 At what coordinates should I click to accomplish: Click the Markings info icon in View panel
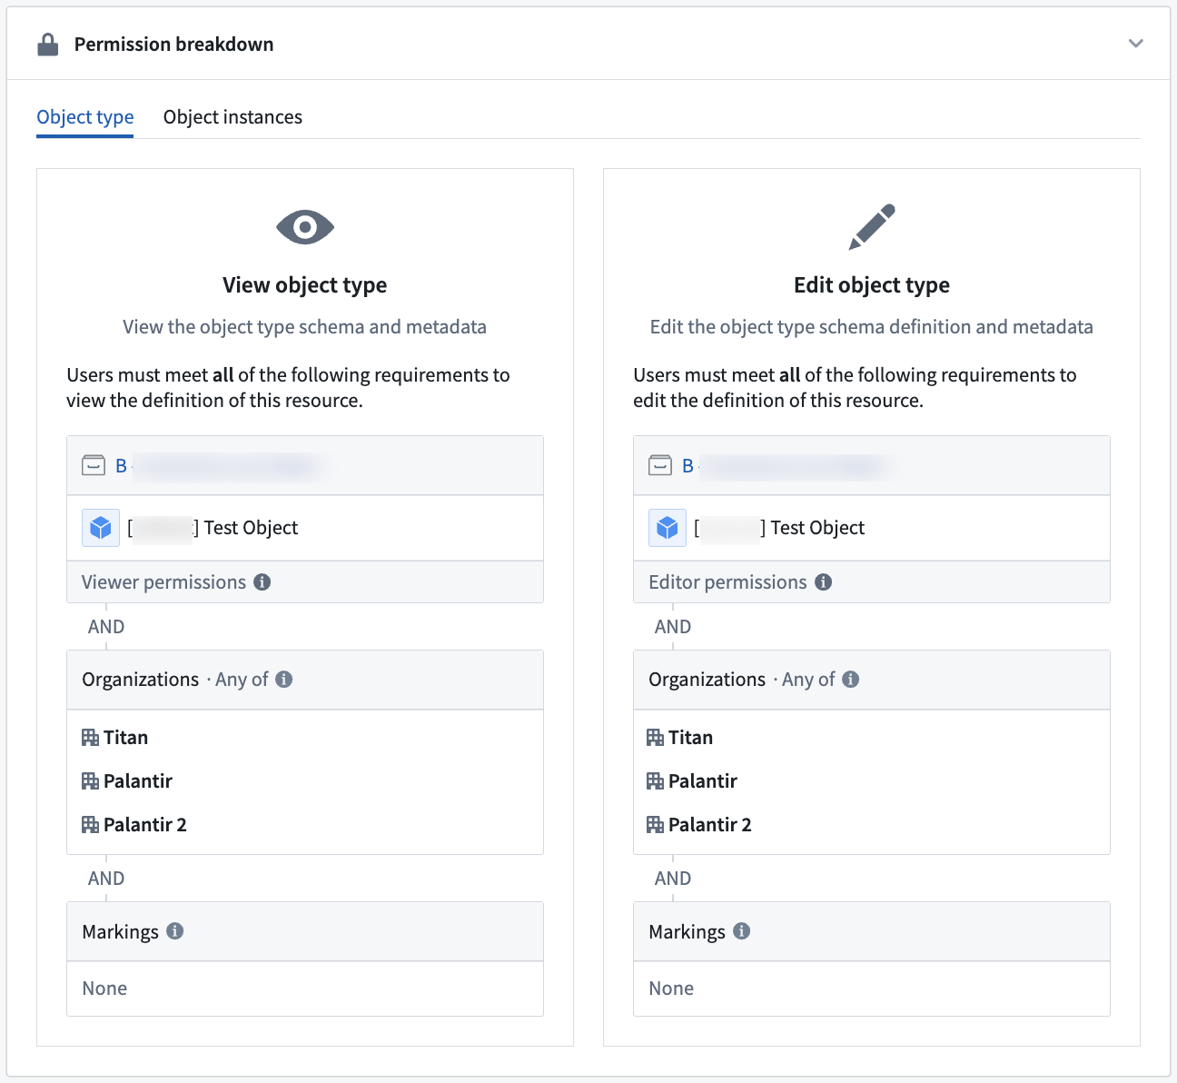[x=175, y=931]
